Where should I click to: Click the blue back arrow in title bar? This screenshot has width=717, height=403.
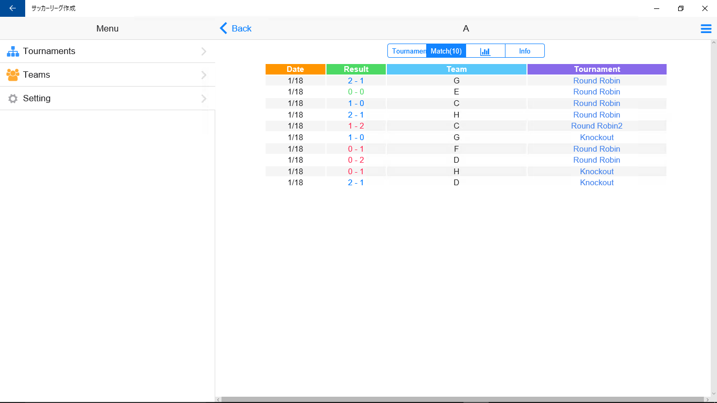coord(13,8)
